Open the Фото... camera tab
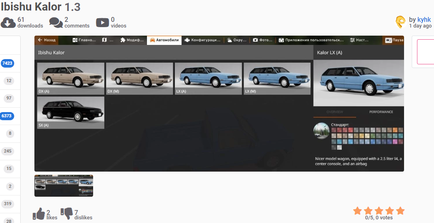Viewport: 434px width, 223px height. [263, 40]
